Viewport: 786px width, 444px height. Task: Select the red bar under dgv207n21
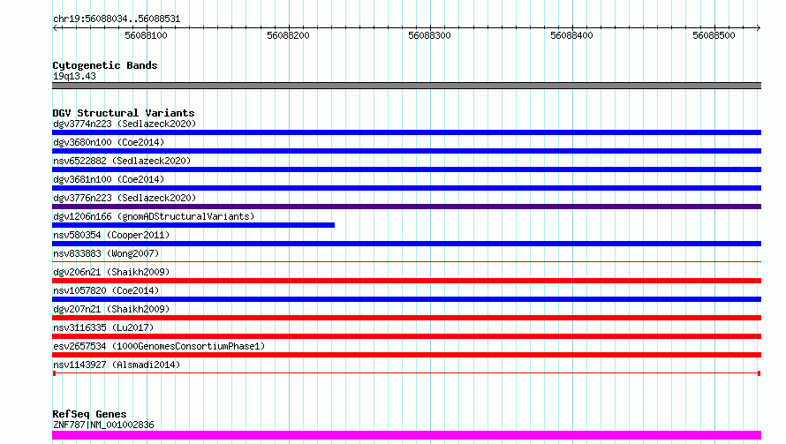point(406,318)
